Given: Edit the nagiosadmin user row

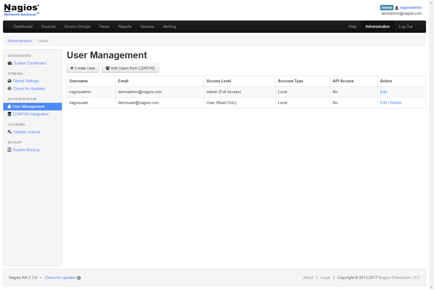Looking at the screenshot, I should [x=383, y=92].
